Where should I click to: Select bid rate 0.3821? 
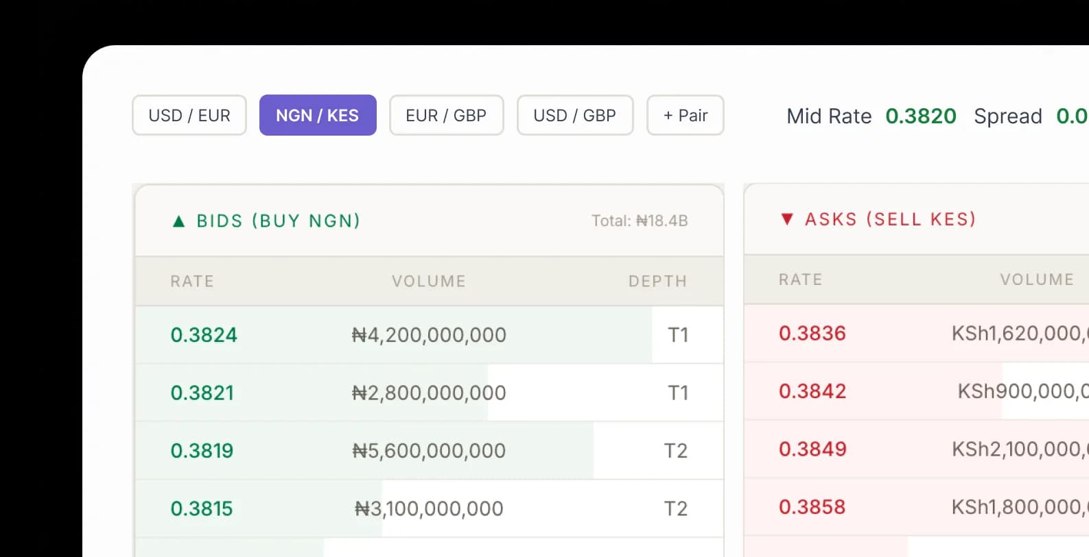(x=202, y=393)
